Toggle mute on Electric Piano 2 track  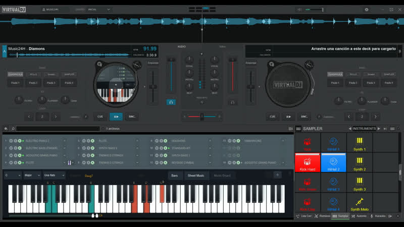[x=11, y=141]
